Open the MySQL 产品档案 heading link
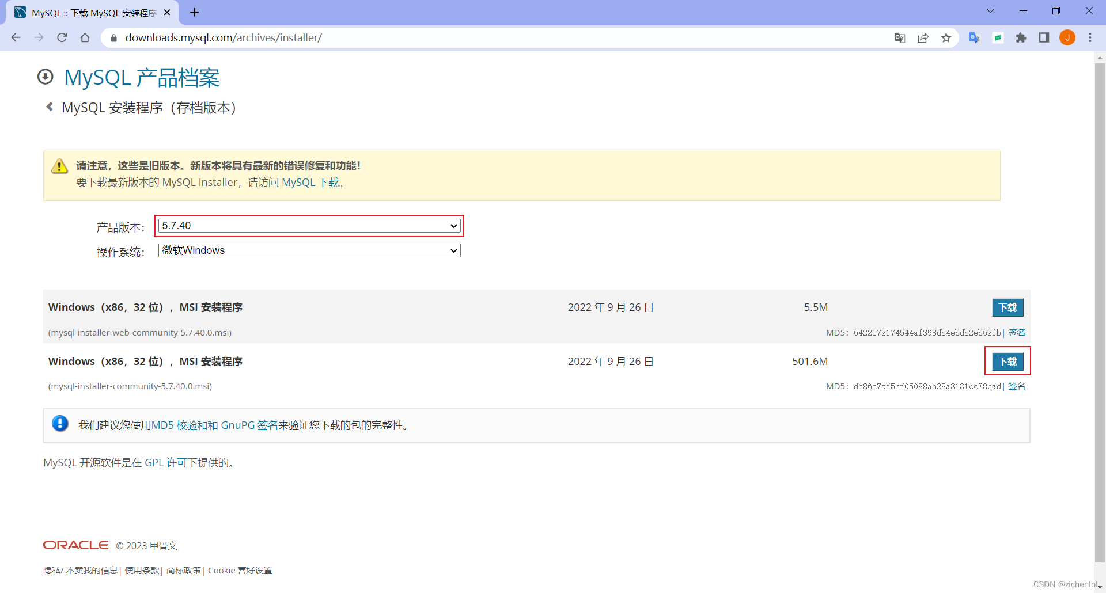 pyautogui.click(x=142, y=77)
